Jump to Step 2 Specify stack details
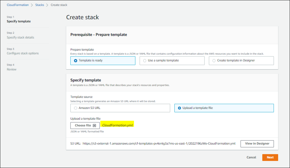Image resolution: width=290 pixels, height=168 pixels. [x=20, y=37]
